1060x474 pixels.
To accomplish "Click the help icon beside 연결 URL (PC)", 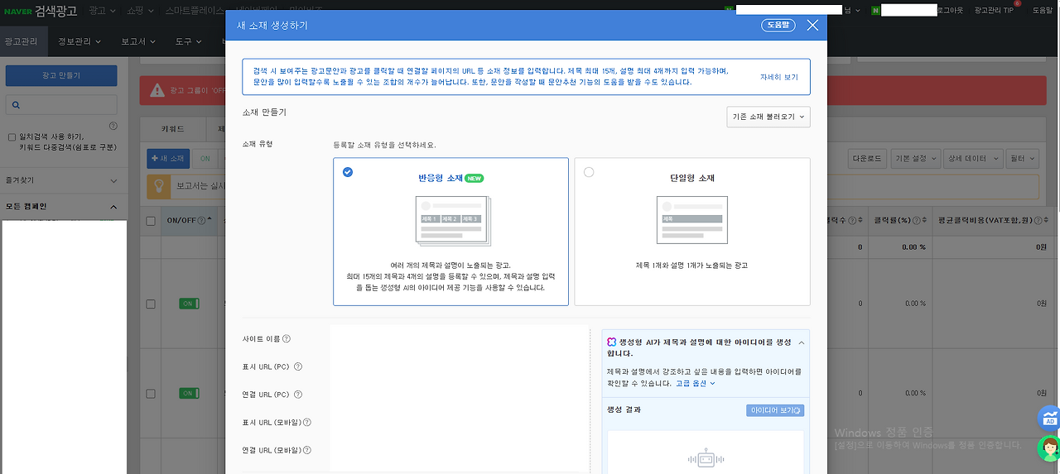I will pos(298,395).
